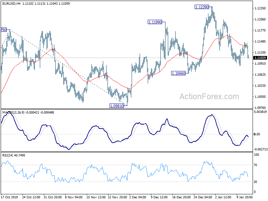Click the RSI 70 level value

(255, 165)
